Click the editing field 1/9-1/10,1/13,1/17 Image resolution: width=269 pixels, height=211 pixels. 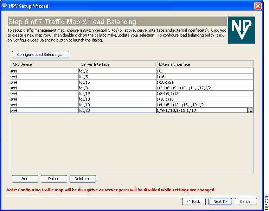coord(202,110)
